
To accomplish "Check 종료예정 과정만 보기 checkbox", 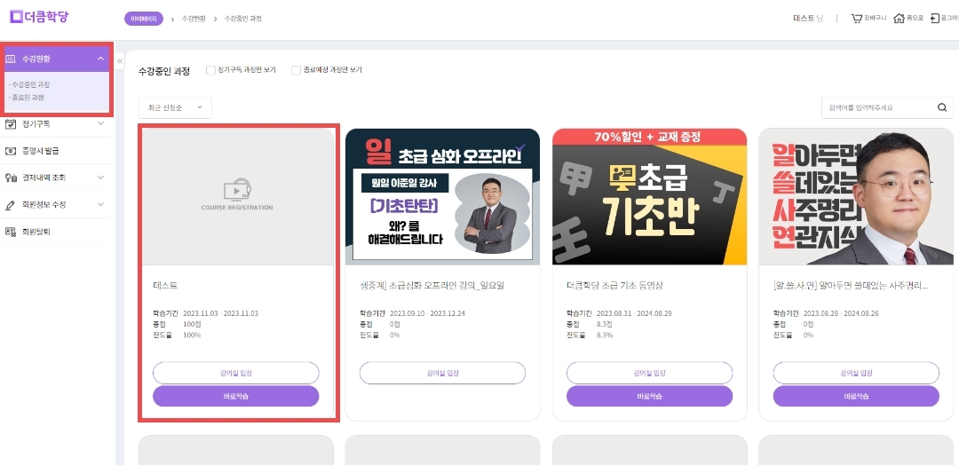I will (x=296, y=70).
